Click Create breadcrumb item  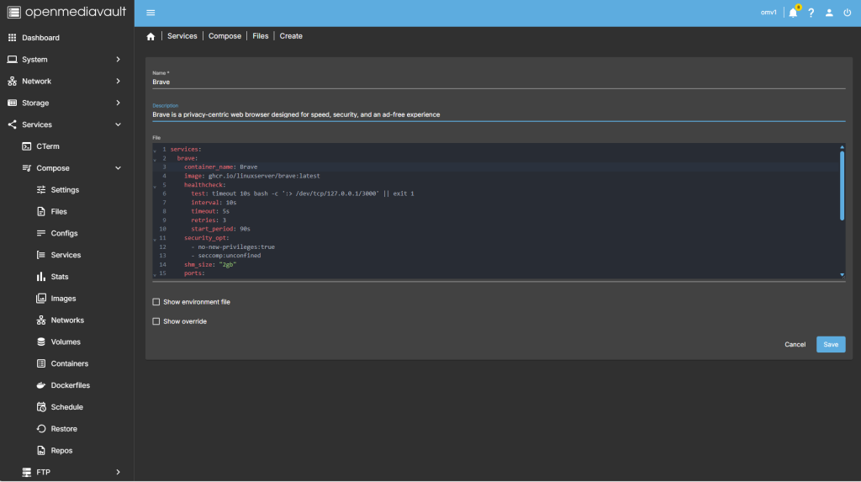[291, 36]
